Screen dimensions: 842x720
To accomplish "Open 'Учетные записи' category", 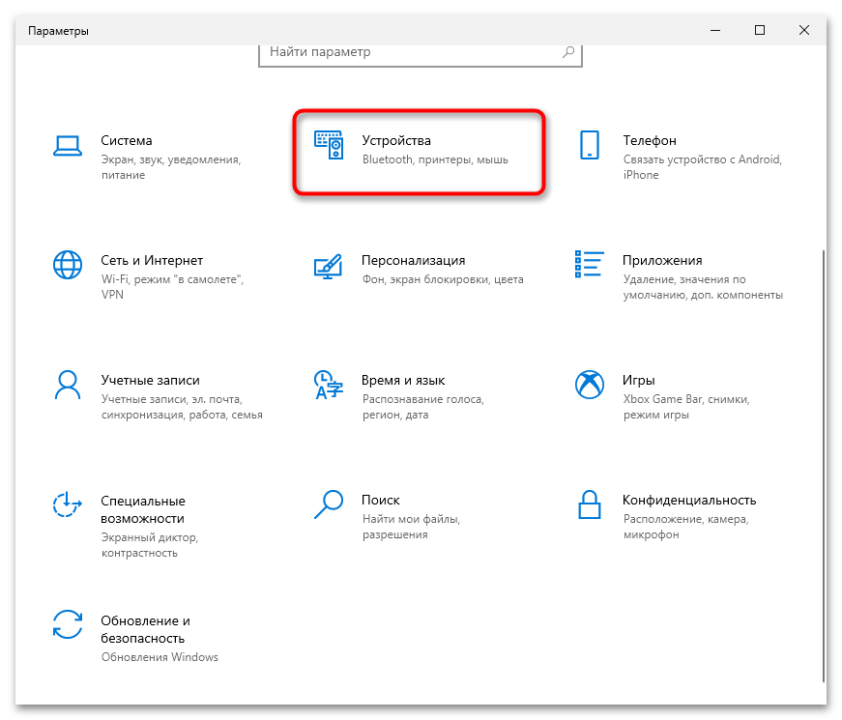I will [151, 380].
